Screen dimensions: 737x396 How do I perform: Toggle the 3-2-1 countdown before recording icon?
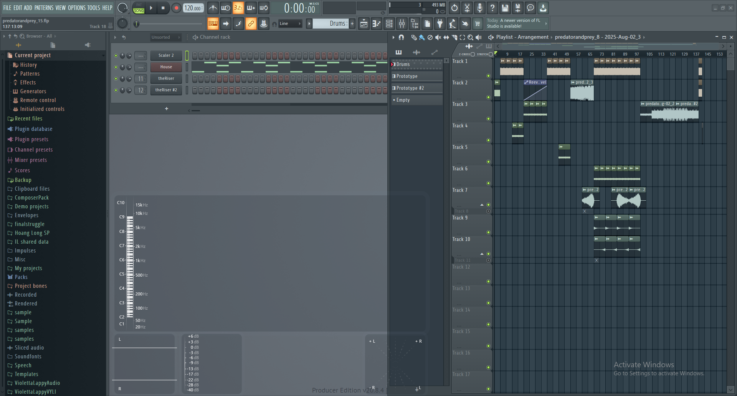coord(238,8)
